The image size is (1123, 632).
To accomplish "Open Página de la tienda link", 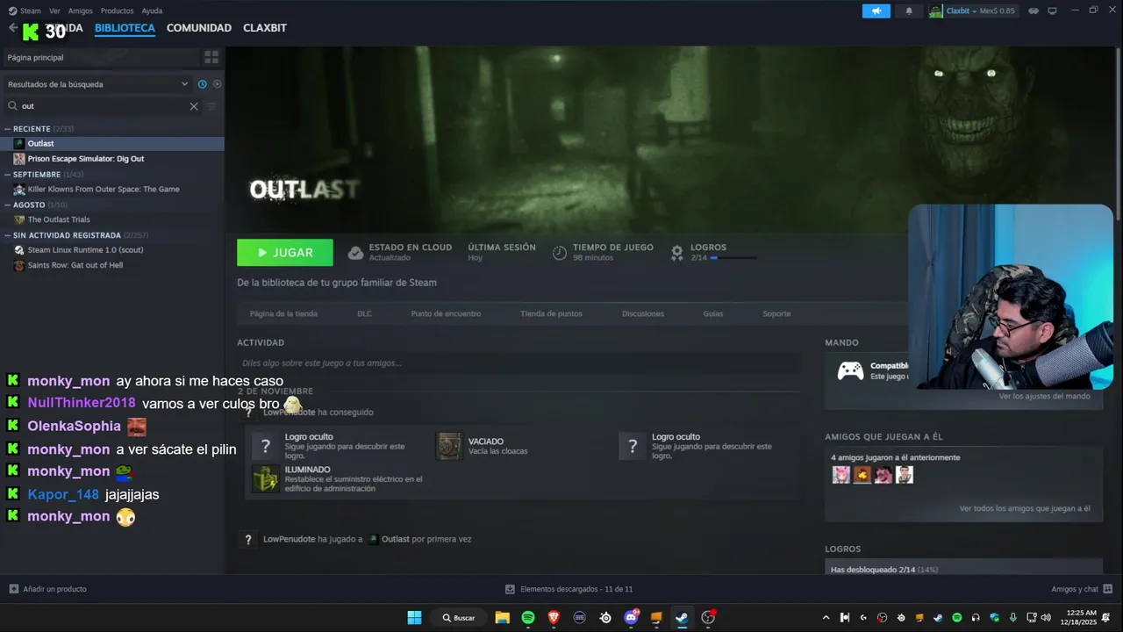I will click(x=283, y=313).
